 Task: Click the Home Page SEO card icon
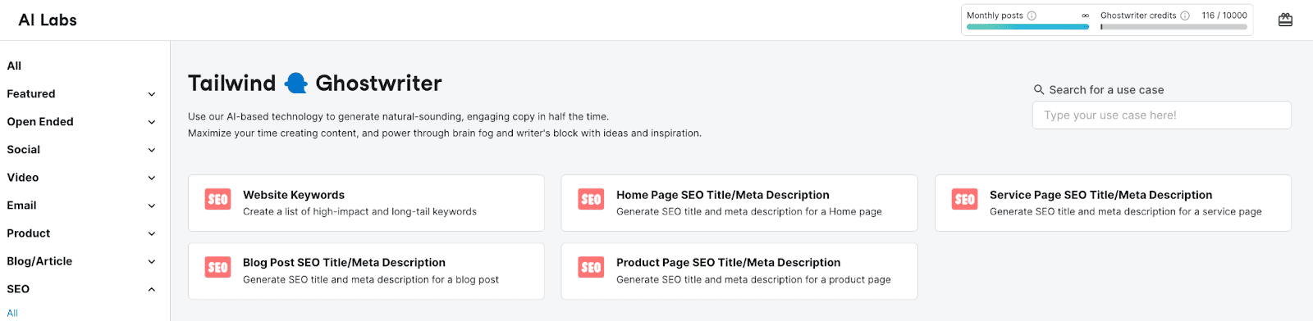tap(591, 199)
